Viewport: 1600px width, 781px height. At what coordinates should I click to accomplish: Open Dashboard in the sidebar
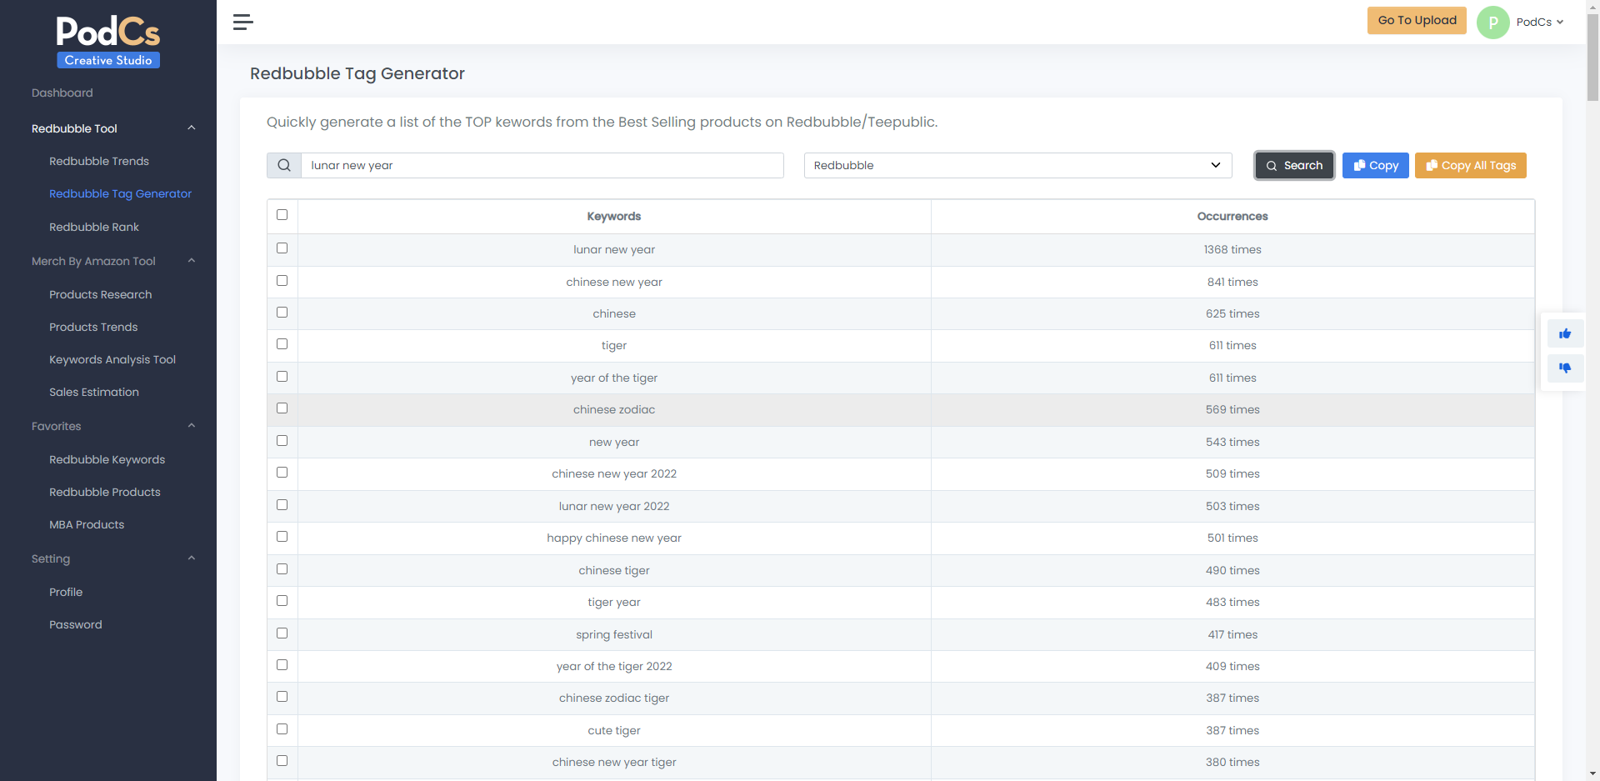62,93
